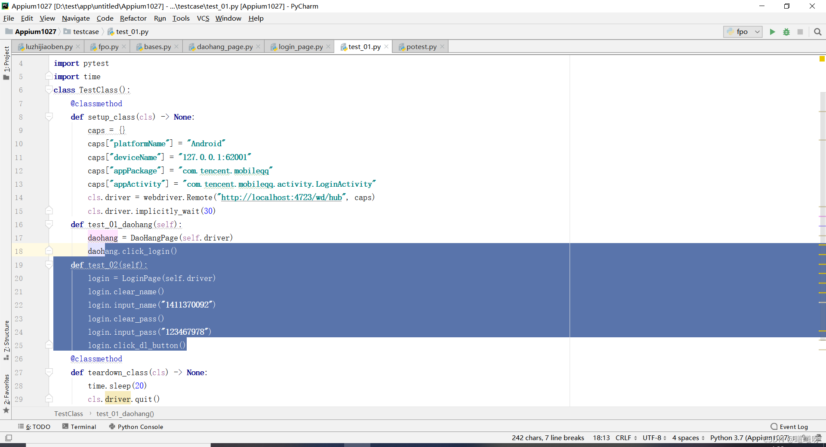
Task: Click testcase folder breadcrumb
Action: point(82,32)
